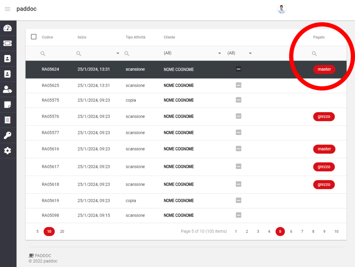Open the receipt sidebar icon
Image resolution: width=355 pixels, height=267 pixels.
[x=8, y=120]
